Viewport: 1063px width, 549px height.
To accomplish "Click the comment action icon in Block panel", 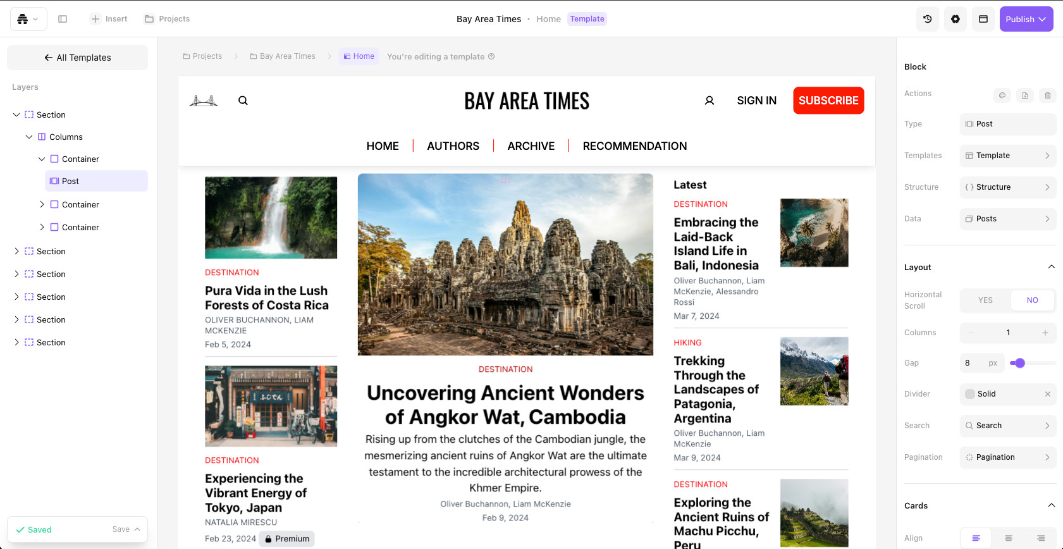I will click(1002, 96).
